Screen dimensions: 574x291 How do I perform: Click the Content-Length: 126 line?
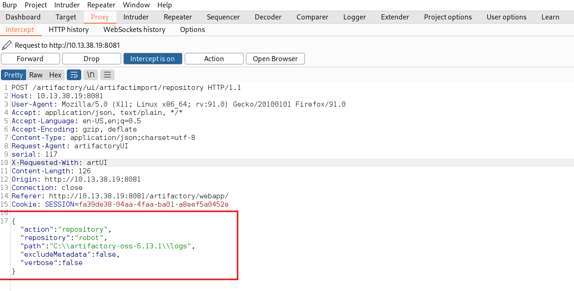tap(51, 171)
